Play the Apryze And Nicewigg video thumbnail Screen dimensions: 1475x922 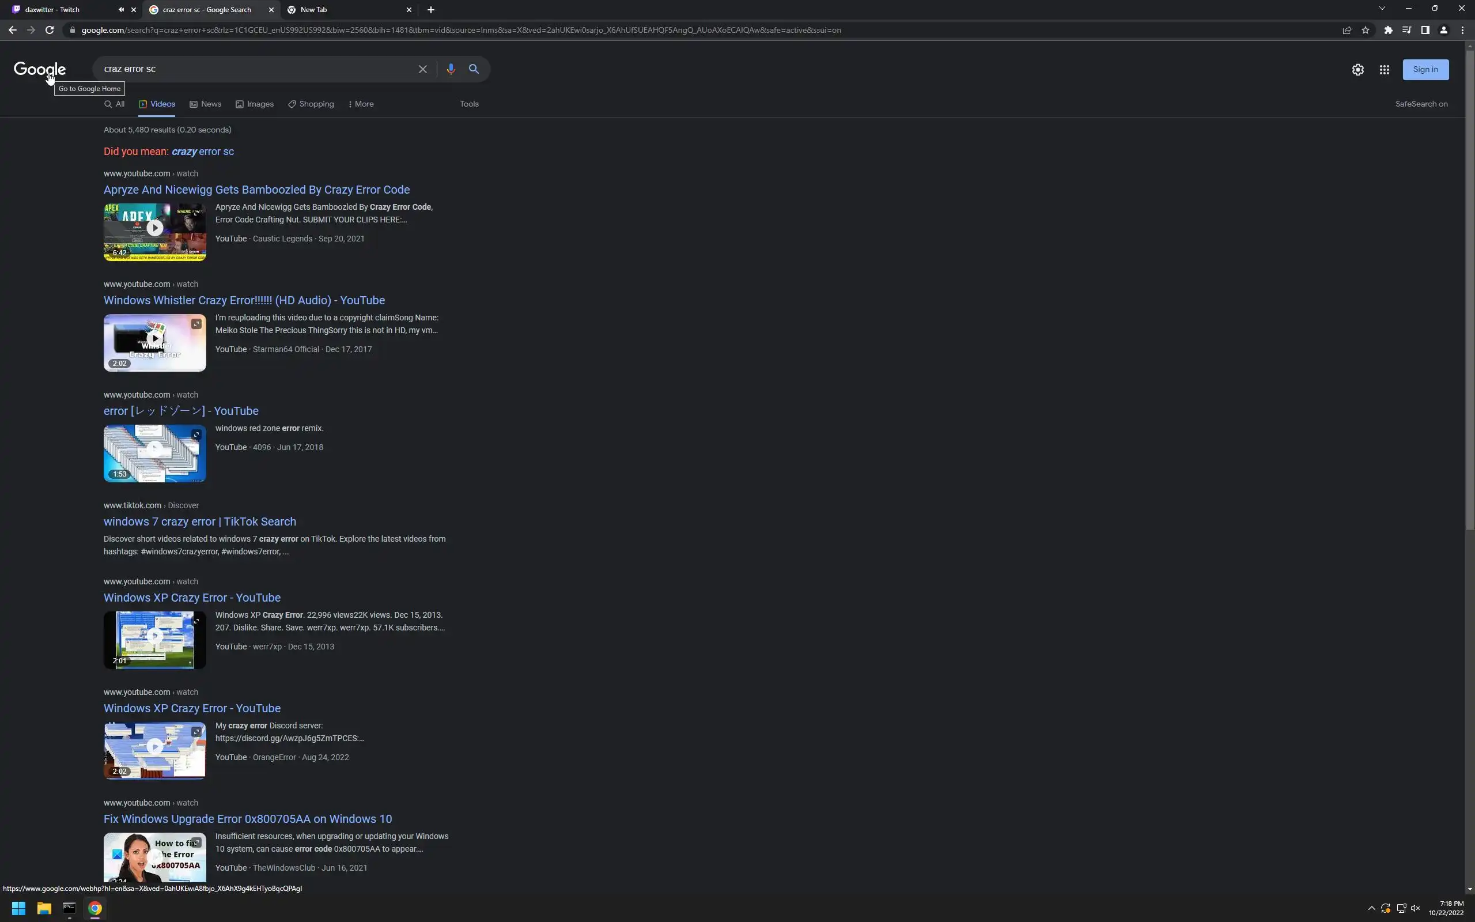(155, 228)
